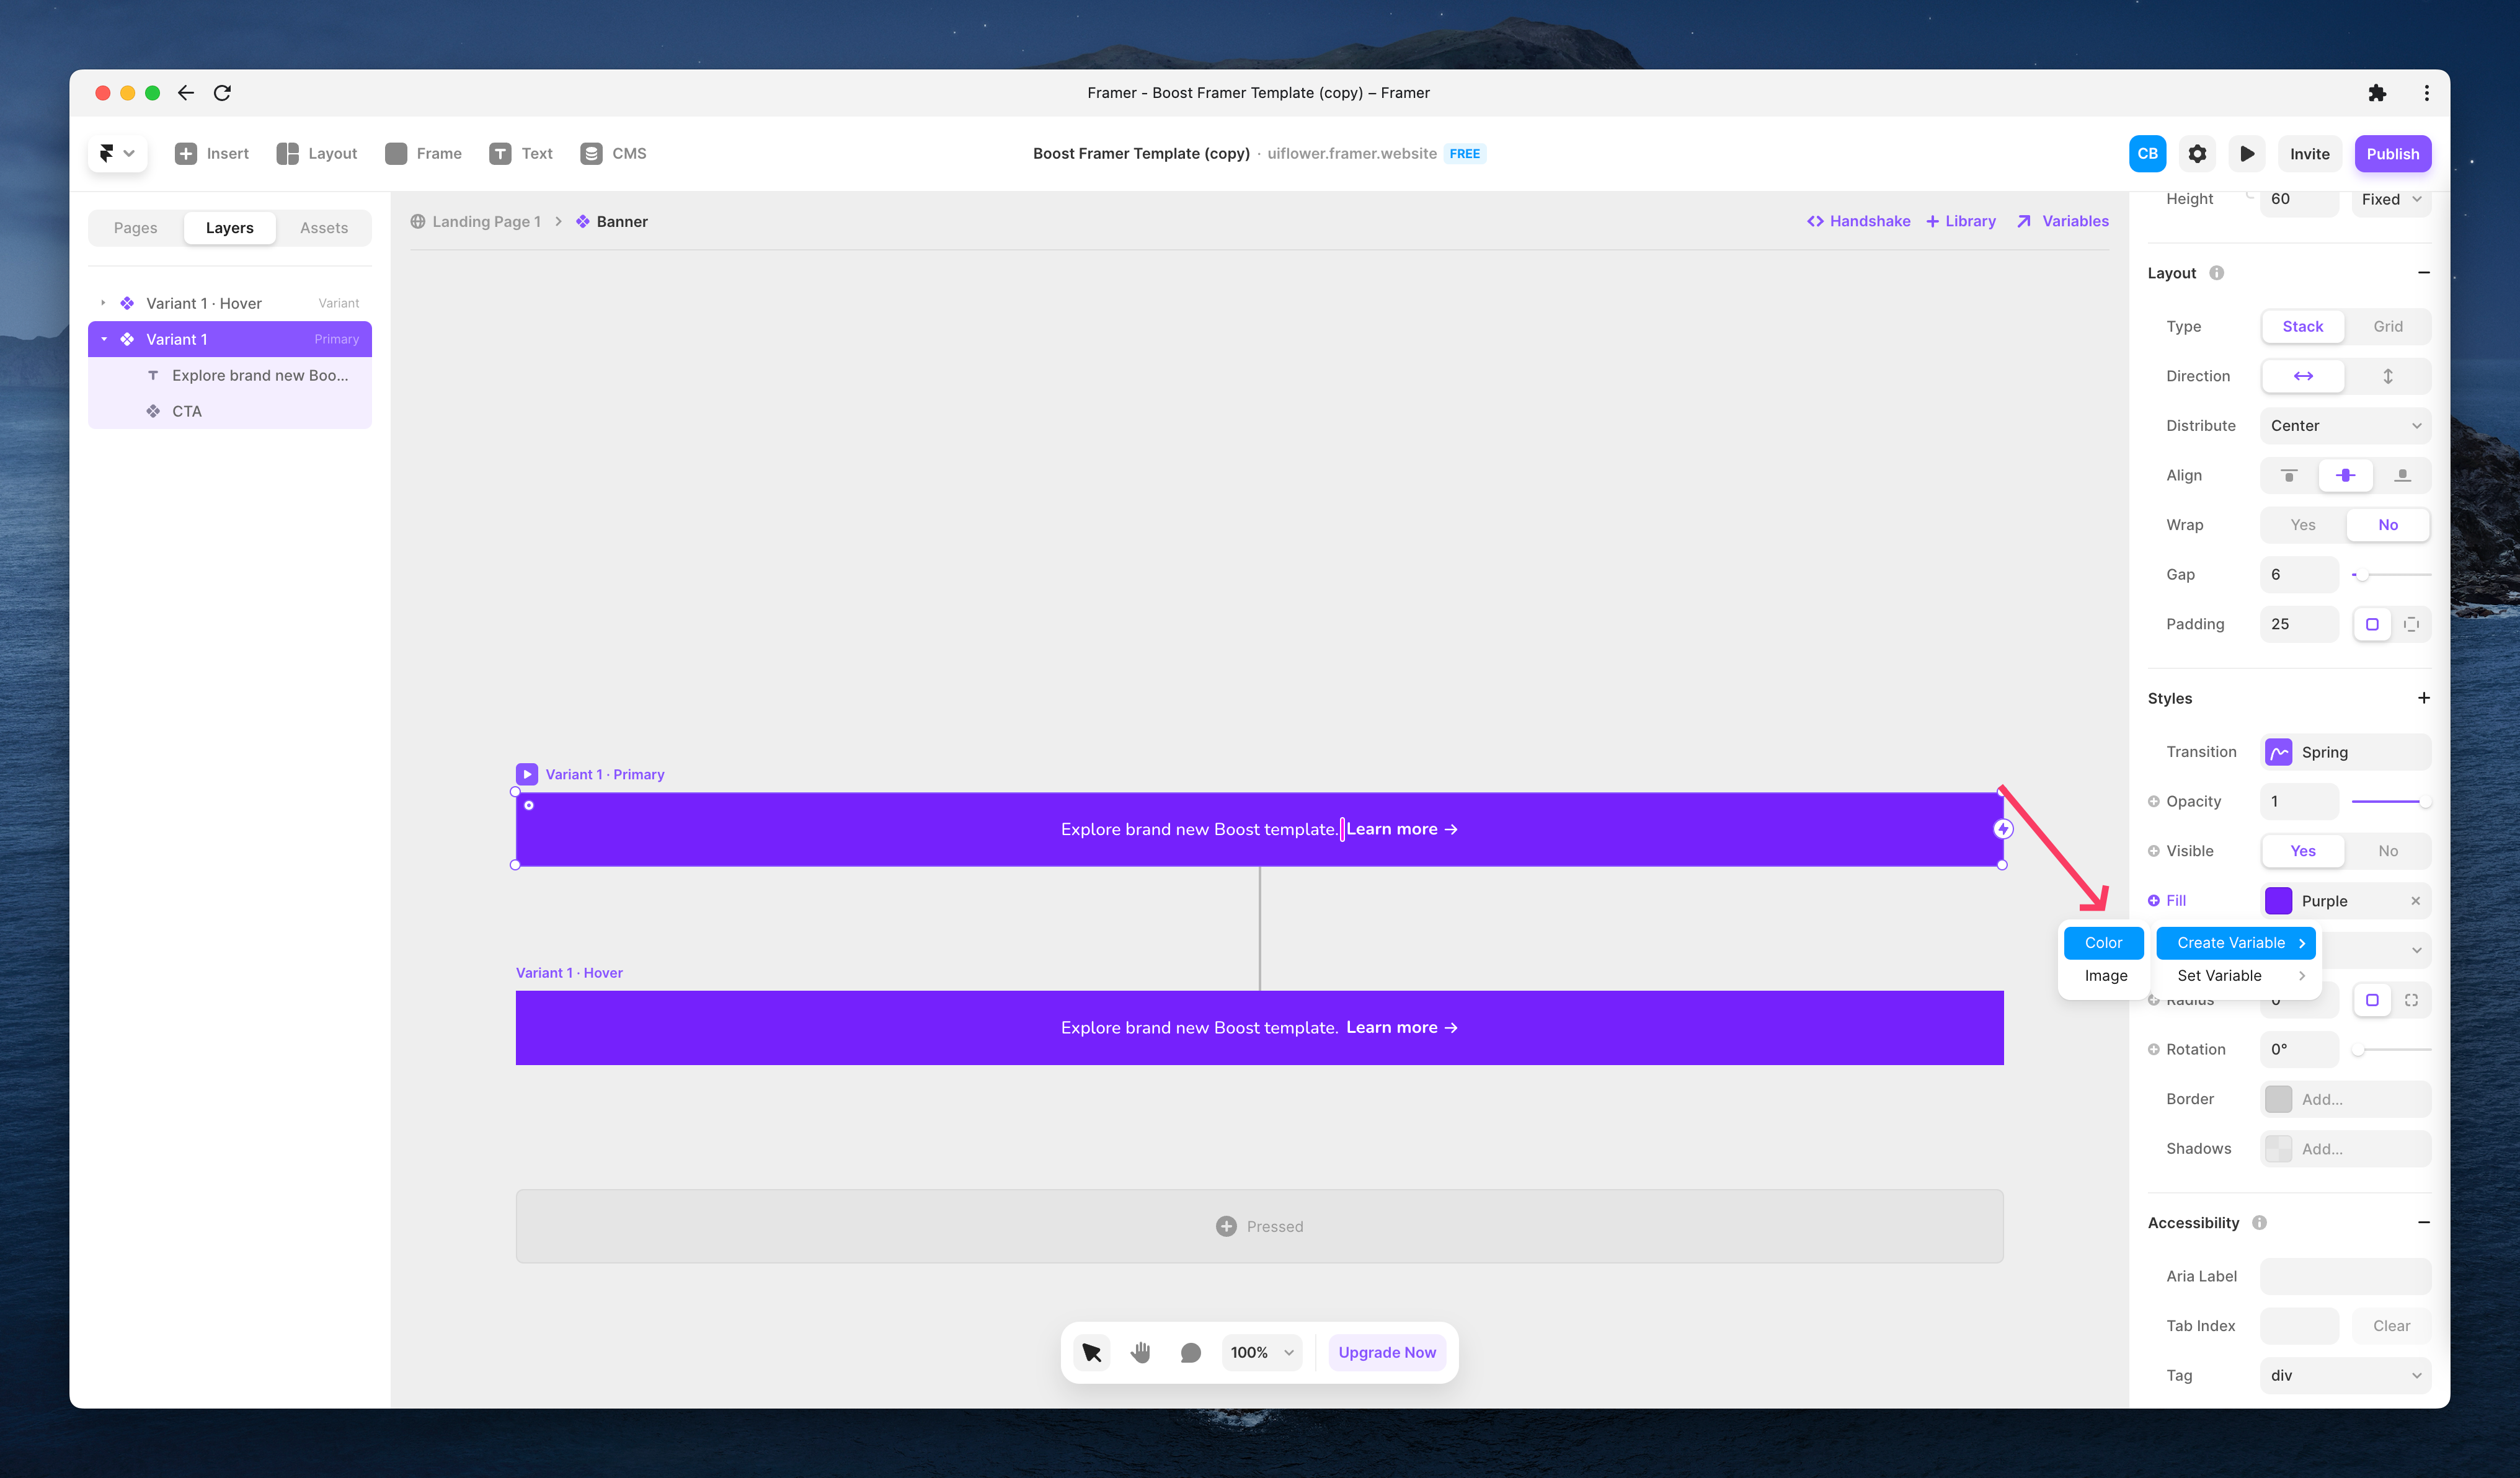Click the Publish button
The height and width of the screenshot is (1478, 2520).
pos(2392,154)
